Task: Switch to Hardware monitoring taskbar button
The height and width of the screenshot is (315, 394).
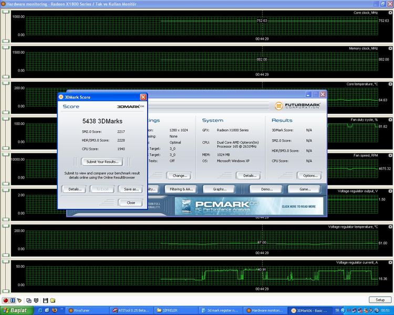Action: pyautogui.click(x=265, y=310)
